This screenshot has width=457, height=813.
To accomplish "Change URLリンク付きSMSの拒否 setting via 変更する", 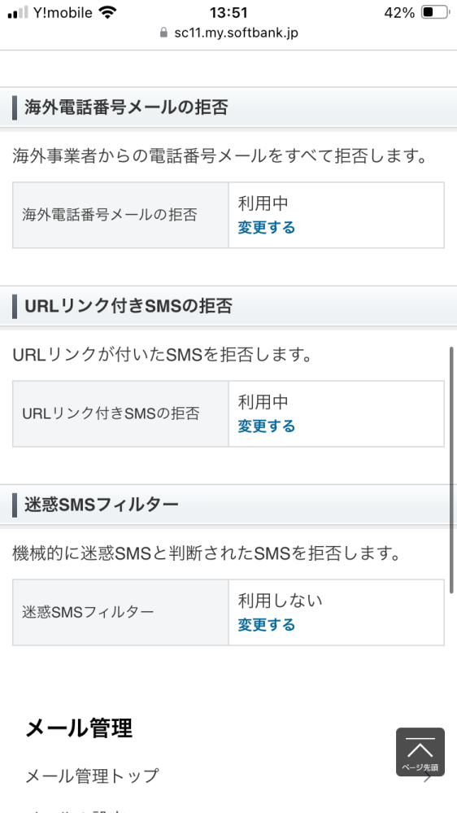I will (267, 426).
